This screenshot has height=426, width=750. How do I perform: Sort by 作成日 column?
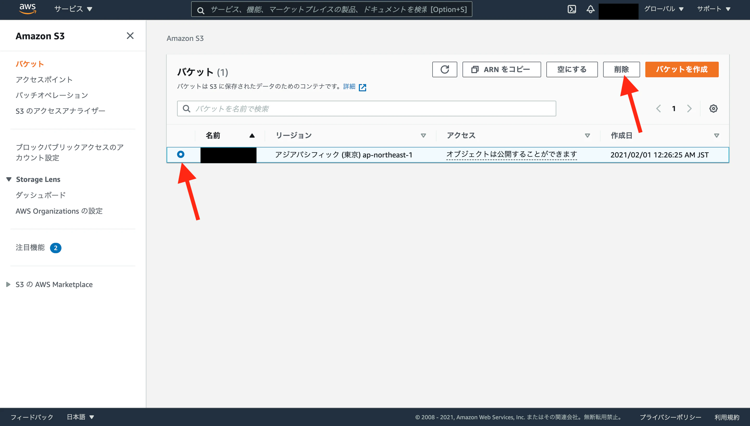716,136
